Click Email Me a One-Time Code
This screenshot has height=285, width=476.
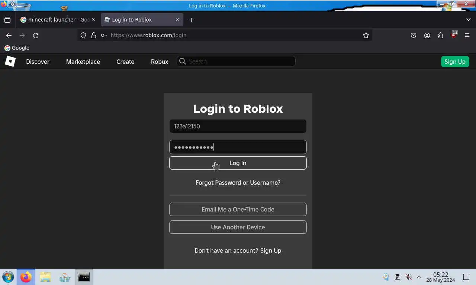(238, 209)
